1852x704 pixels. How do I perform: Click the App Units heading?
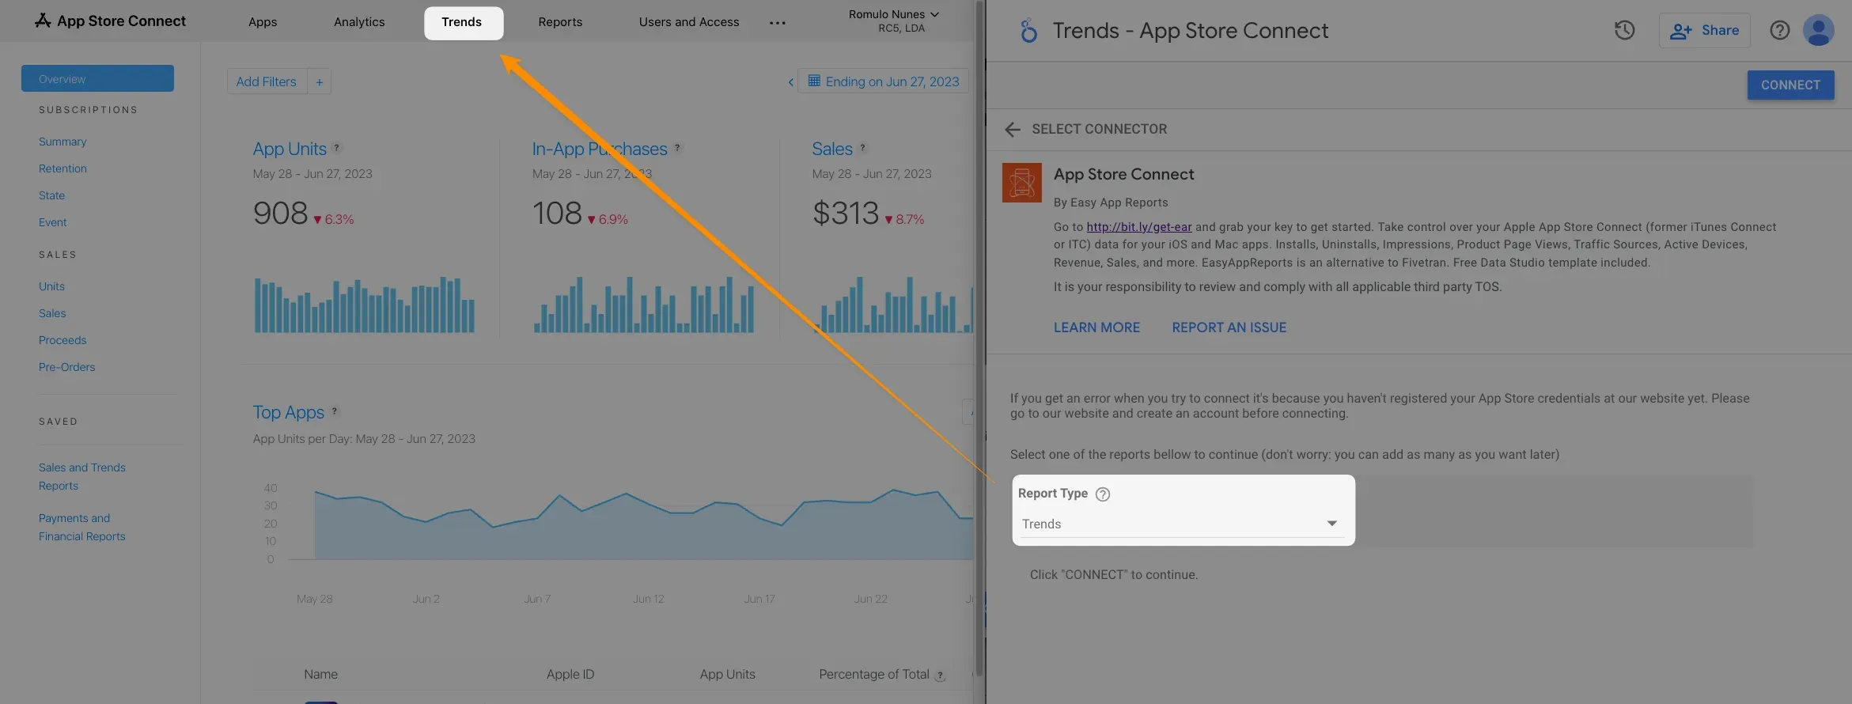pos(290,149)
